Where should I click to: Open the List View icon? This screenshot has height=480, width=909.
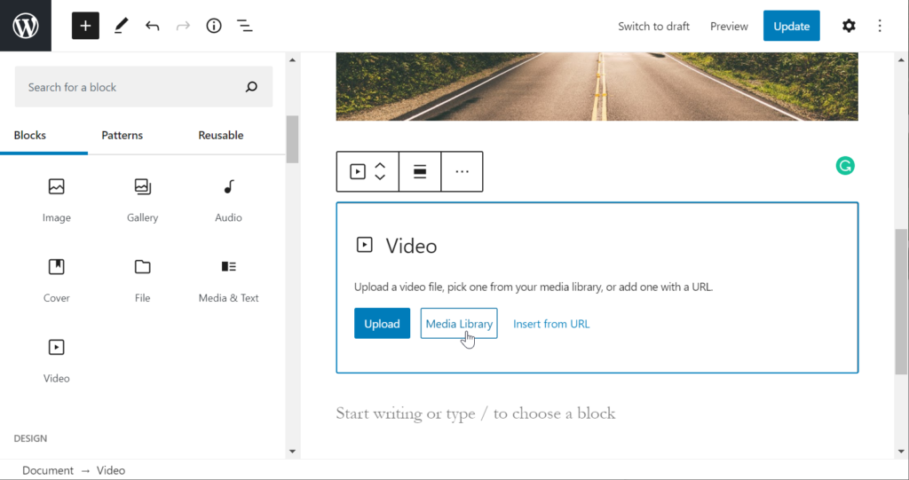245,26
